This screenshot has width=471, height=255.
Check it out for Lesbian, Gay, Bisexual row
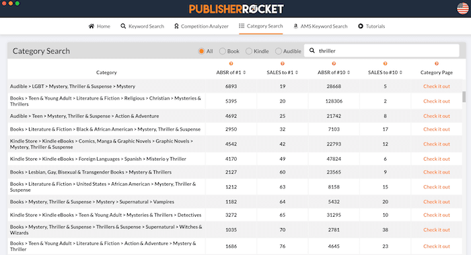(x=437, y=172)
